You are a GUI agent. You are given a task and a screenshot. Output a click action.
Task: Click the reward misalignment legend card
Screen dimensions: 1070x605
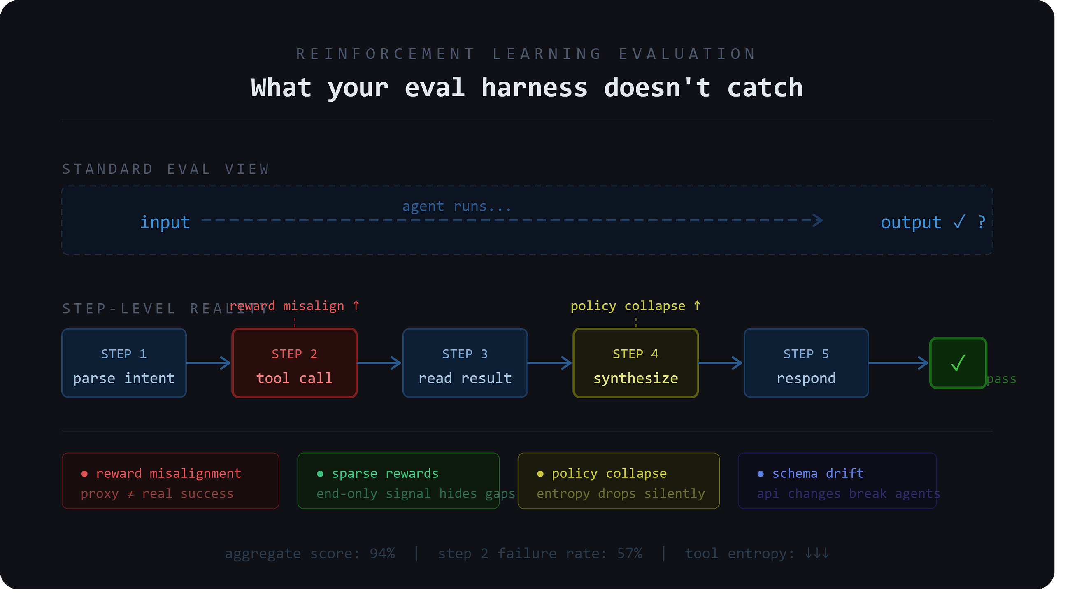170,481
